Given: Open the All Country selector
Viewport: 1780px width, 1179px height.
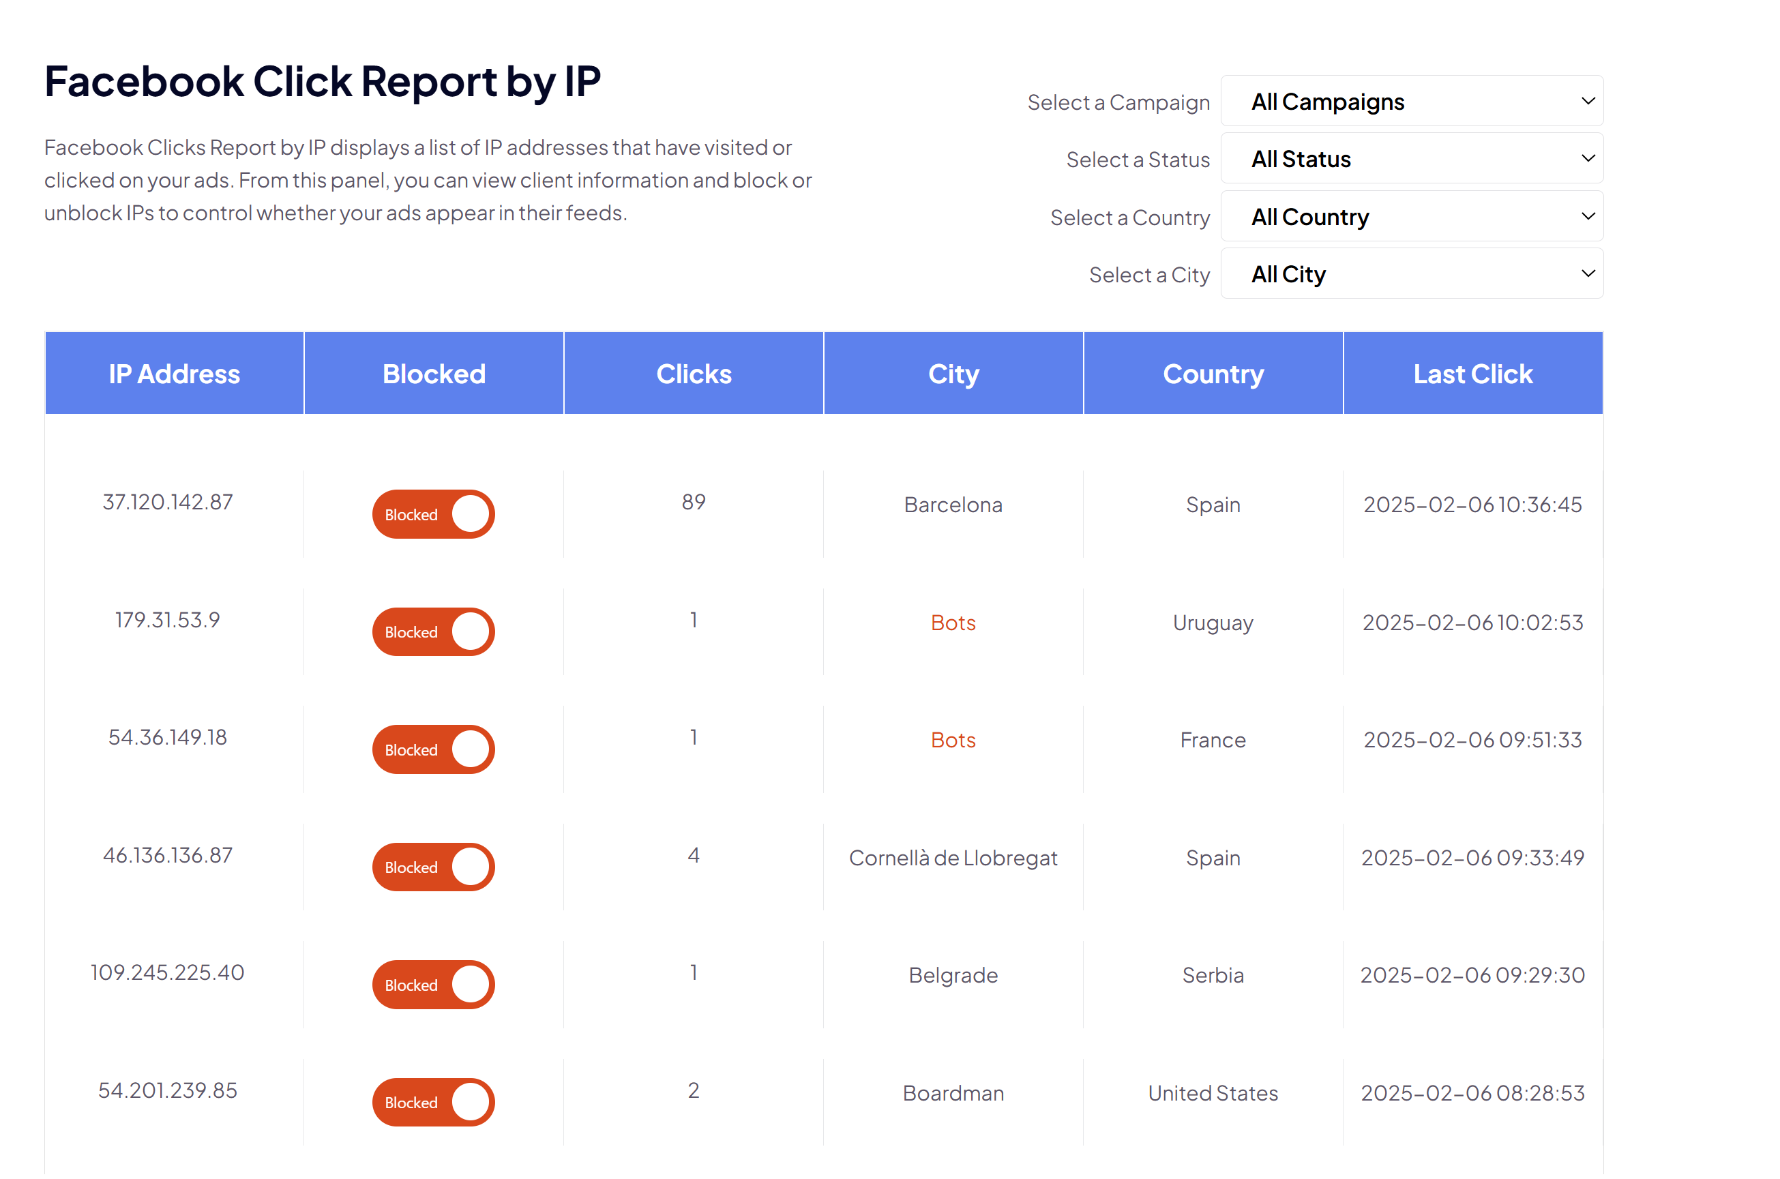Looking at the screenshot, I should [x=1412, y=217].
